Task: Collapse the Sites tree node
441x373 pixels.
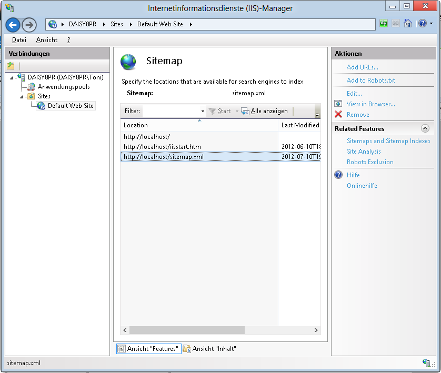Action: [x=22, y=97]
